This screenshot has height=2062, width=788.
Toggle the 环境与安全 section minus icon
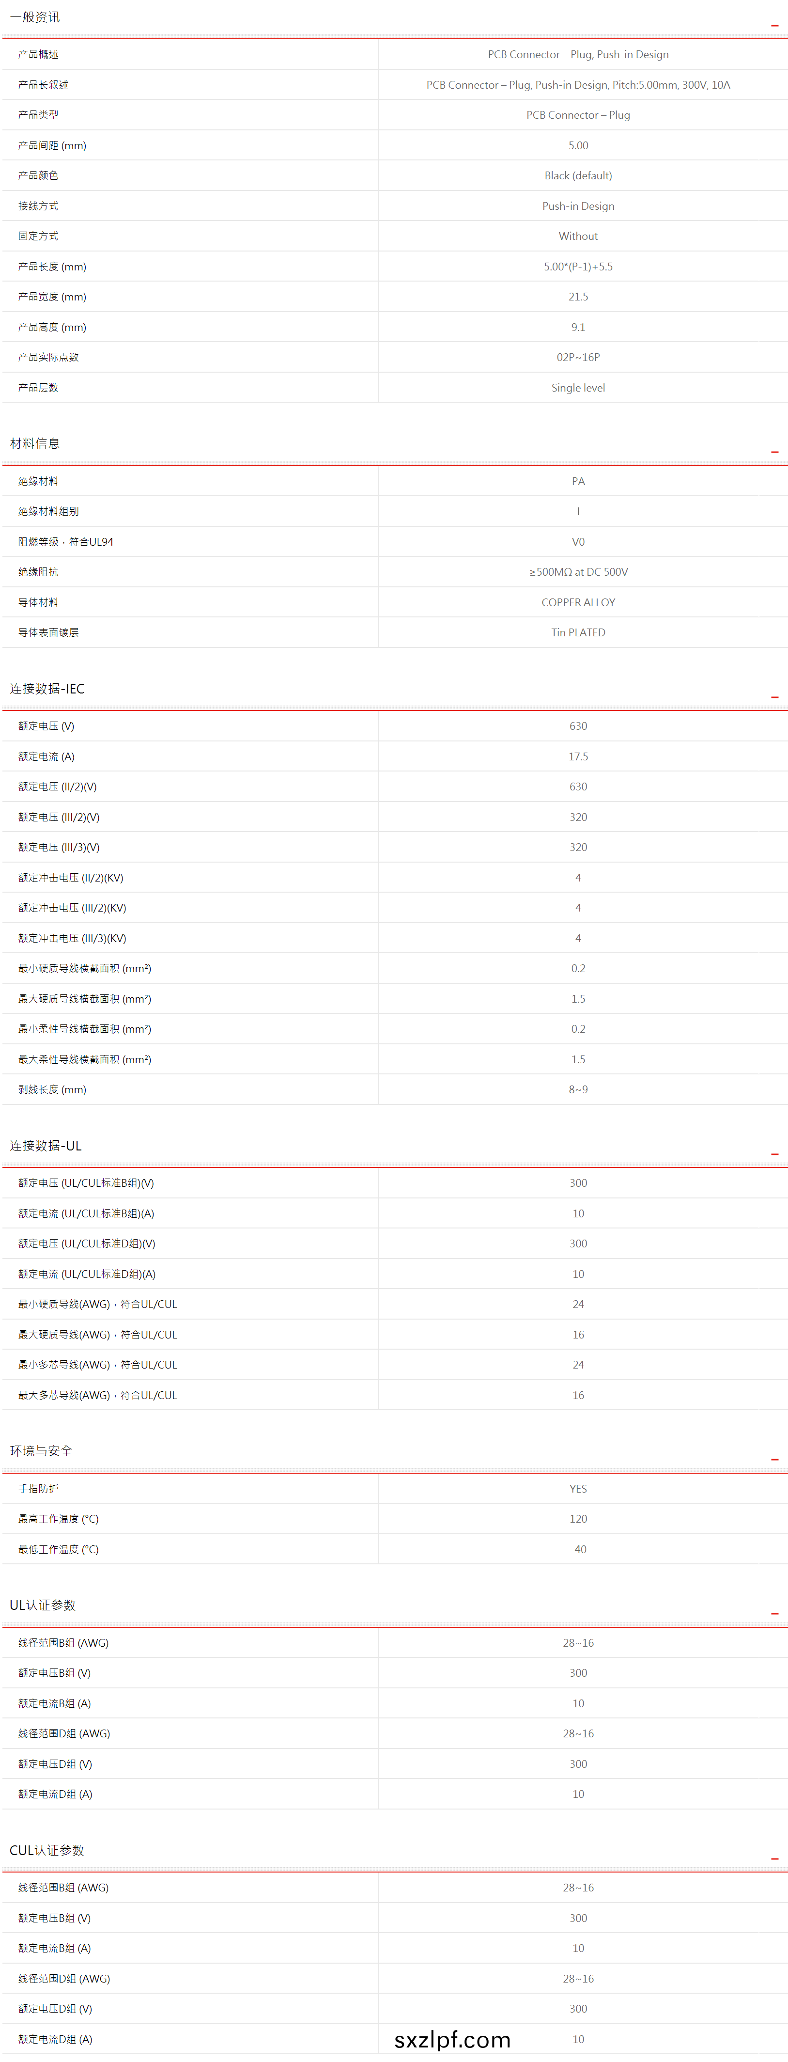click(x=773, y=1459)
